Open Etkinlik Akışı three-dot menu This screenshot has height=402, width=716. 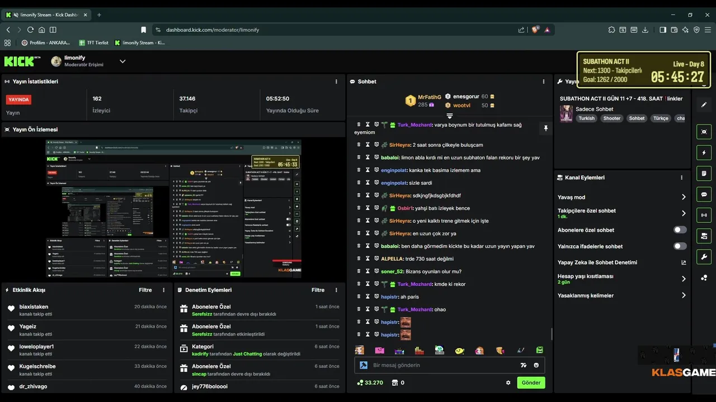163,290
